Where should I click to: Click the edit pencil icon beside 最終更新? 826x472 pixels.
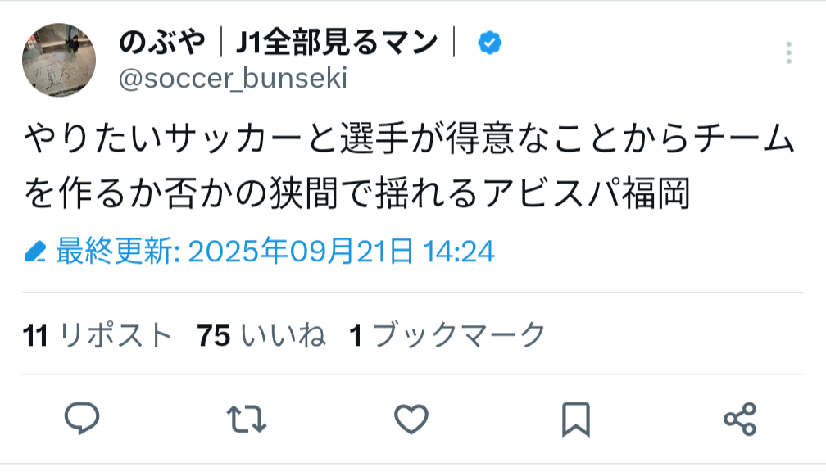(35, 252)
